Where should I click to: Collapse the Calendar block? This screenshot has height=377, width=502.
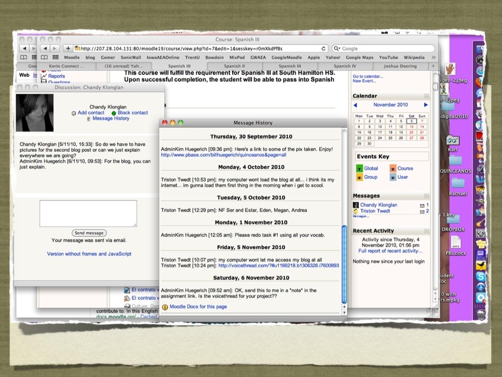point(427,96)
